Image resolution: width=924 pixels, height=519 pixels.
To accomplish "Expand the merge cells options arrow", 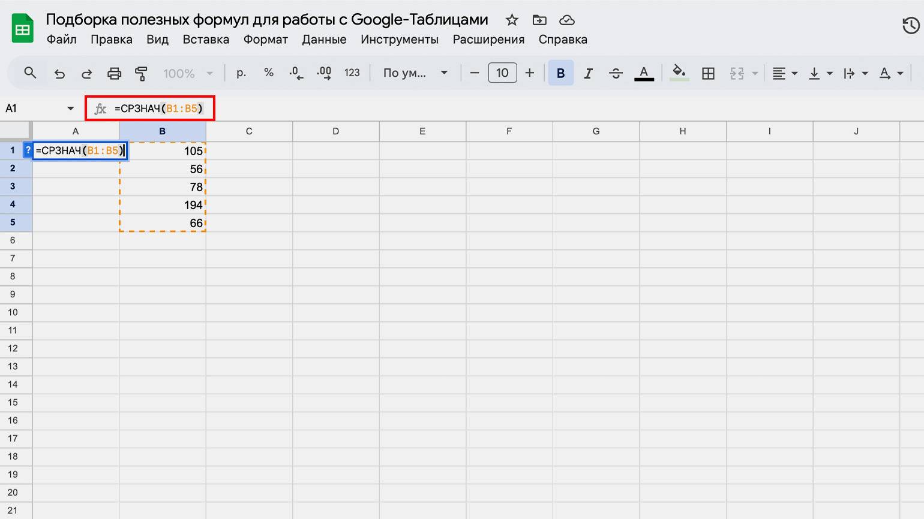I will pos(755,73).
